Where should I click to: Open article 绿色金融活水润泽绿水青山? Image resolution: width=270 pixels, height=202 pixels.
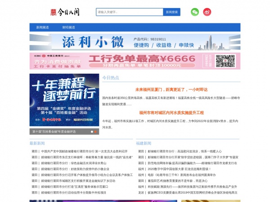click(74, 163)
